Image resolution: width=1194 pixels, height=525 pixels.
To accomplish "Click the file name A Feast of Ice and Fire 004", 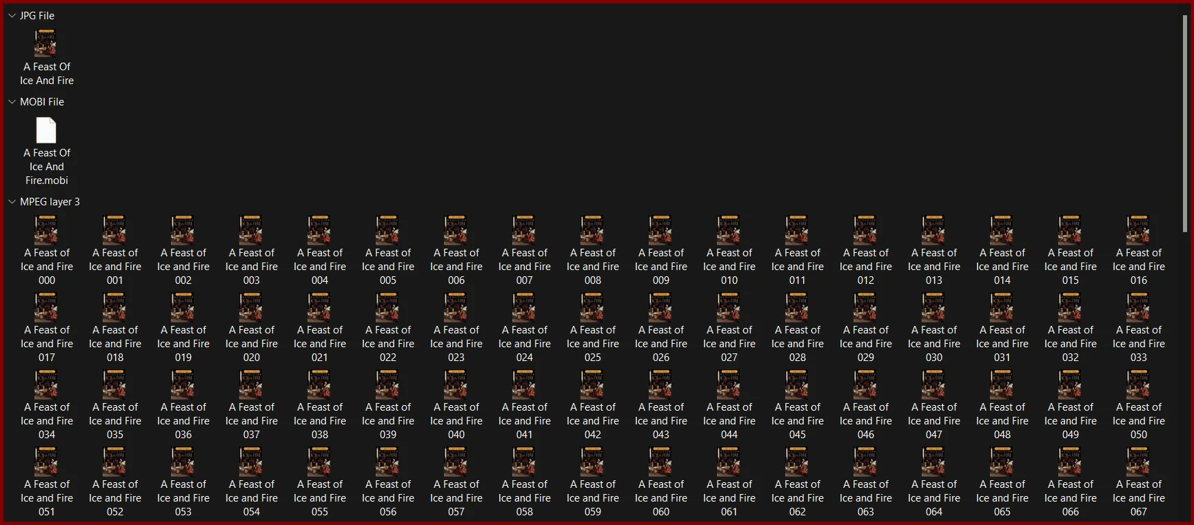I will pyautogui.click(x=320, y=267).
